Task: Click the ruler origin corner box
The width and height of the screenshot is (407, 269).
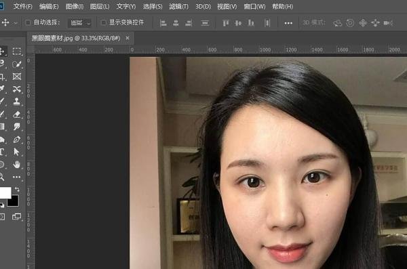Action: pos(31,49)
